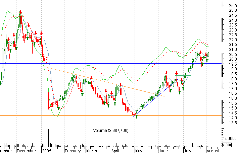The image size is (238, 153).
Task: Select the '50000' volume axis value
Action: [x=231, y=139]
